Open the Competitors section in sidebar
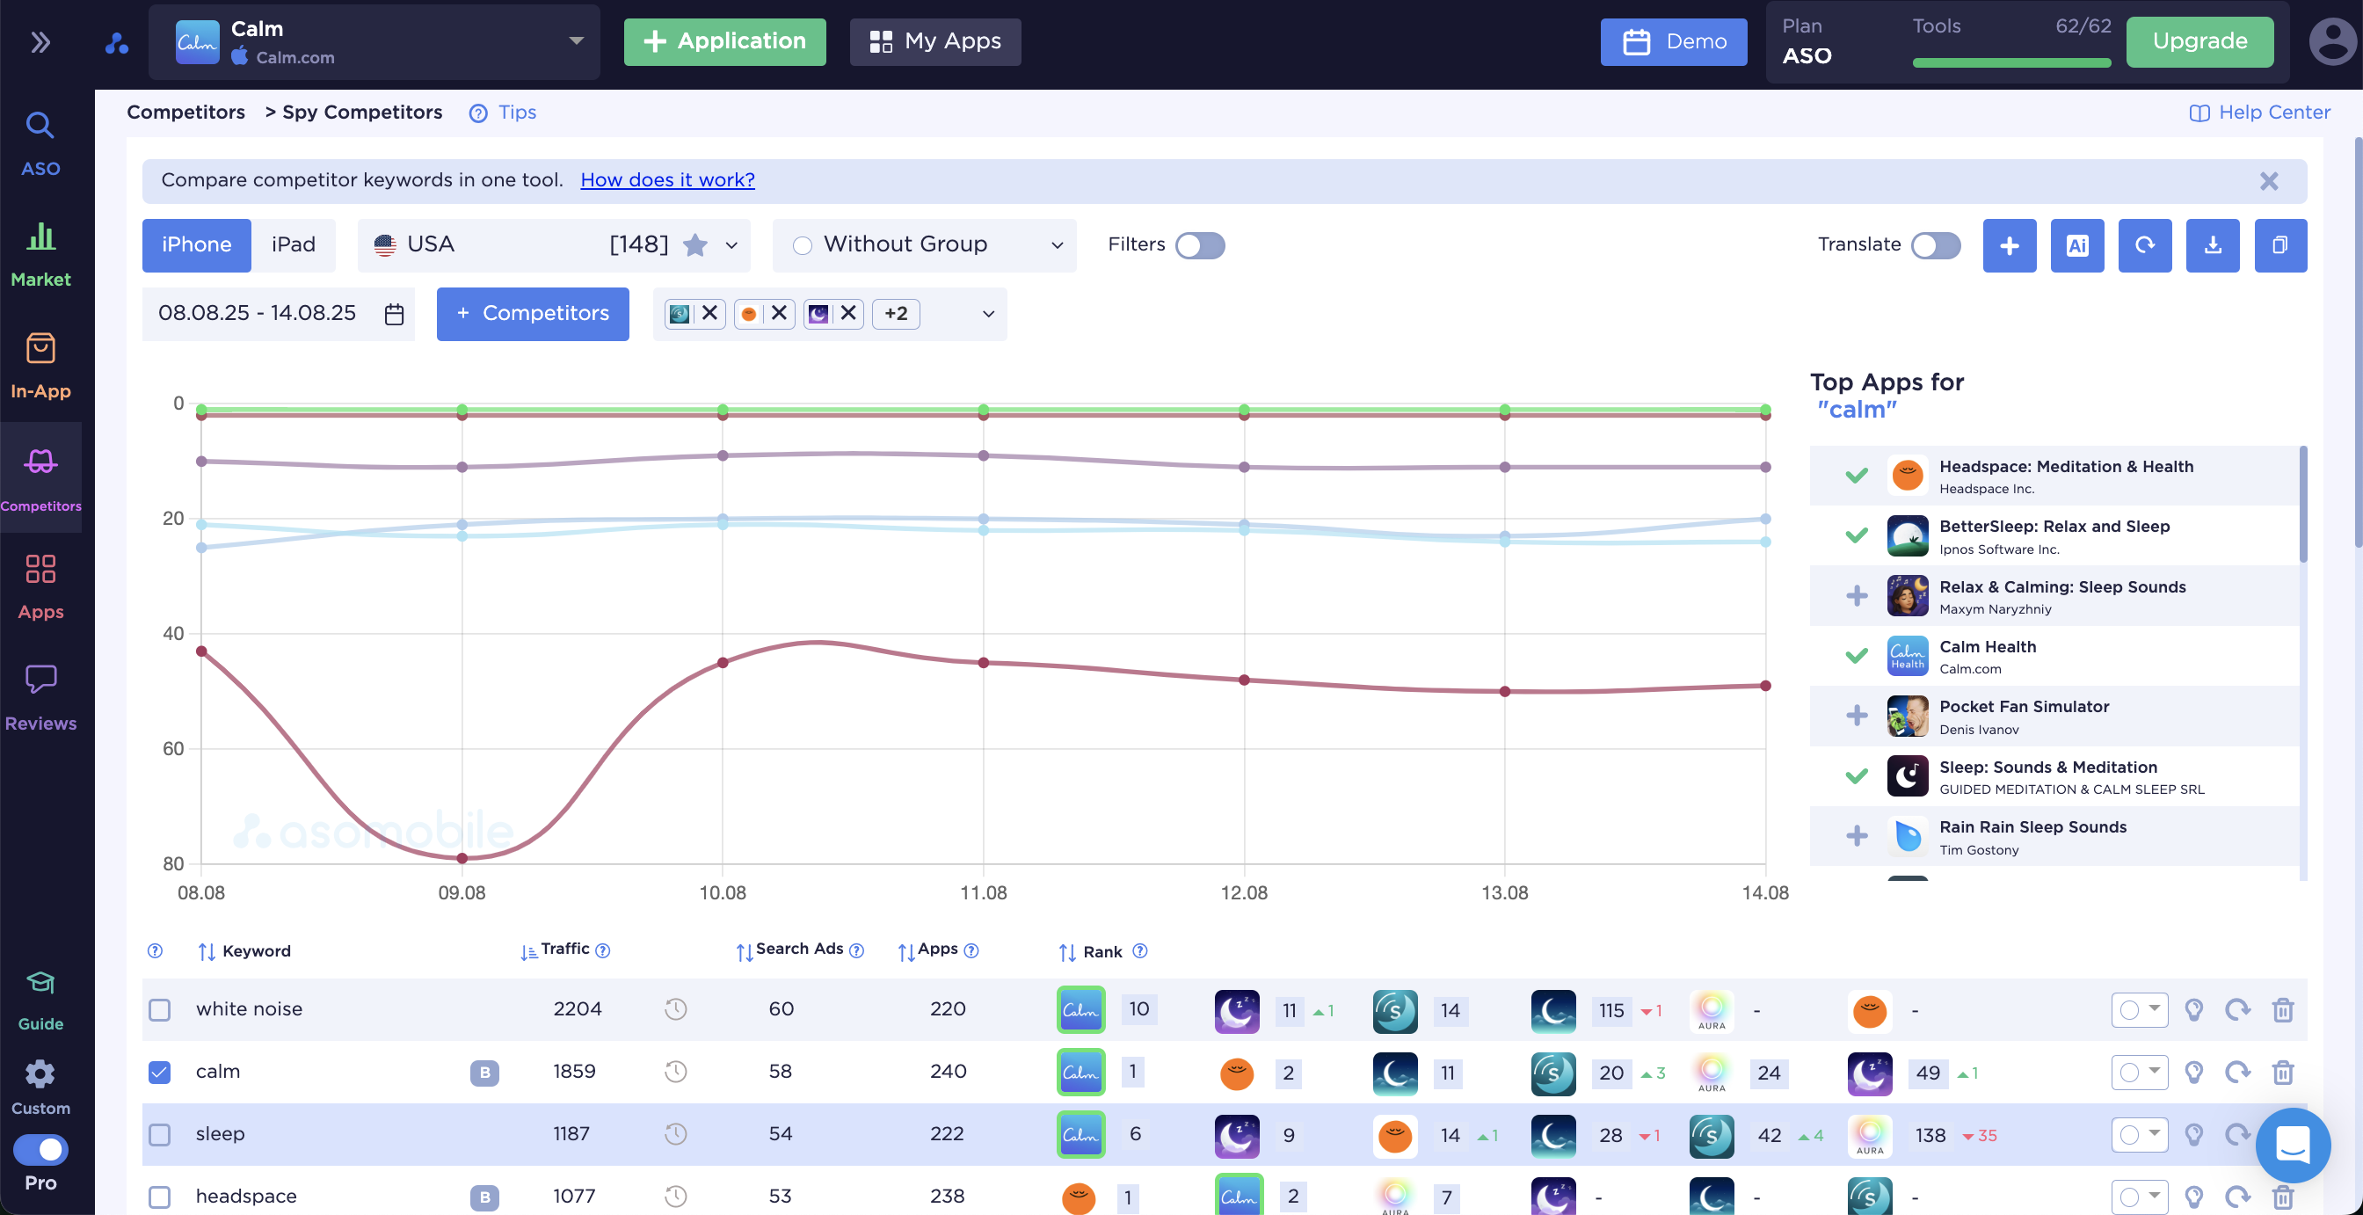Image resolution: width=2363 pixels, height=1215 pixels. click(x=40, y=478)
